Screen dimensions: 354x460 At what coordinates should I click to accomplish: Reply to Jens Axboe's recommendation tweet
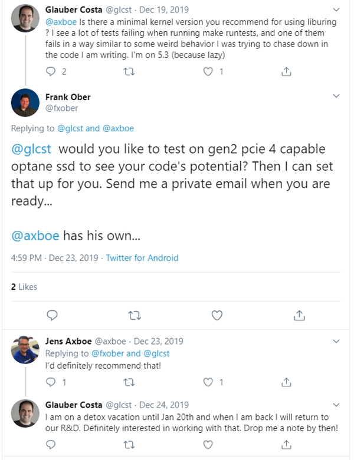pos(51,382)
